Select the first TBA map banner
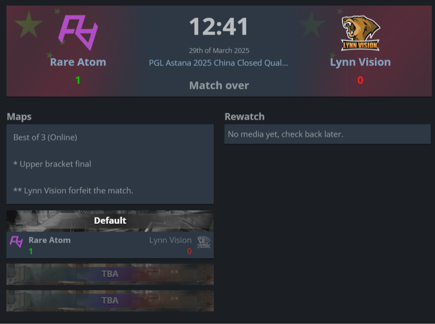435x324 pixels. coord(110,274)
